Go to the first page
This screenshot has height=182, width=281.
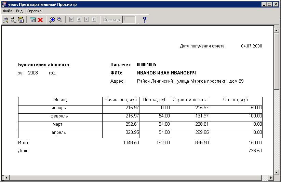[71, 20]
